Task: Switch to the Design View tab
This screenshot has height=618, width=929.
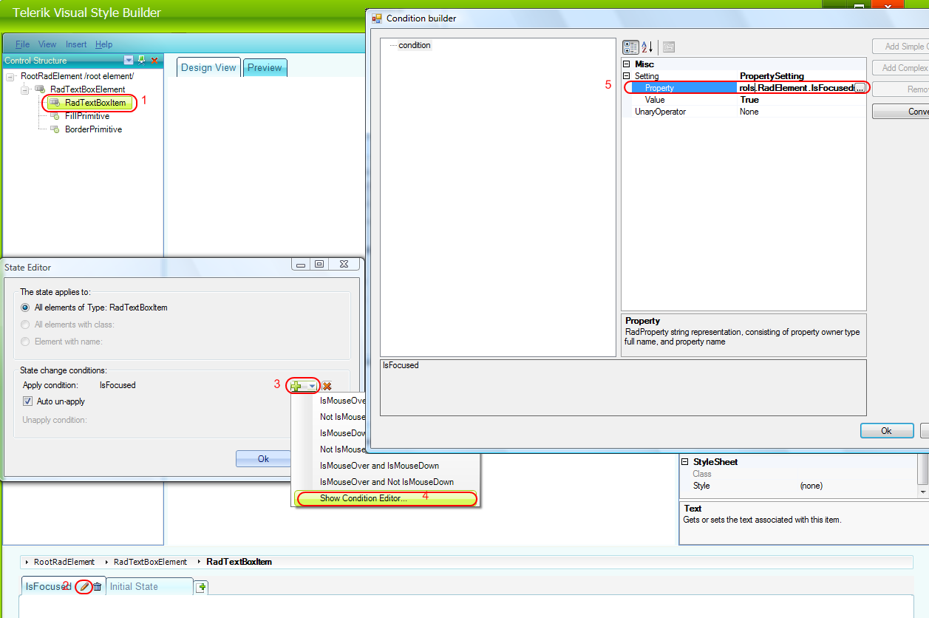Action: [x=208, y=67]
